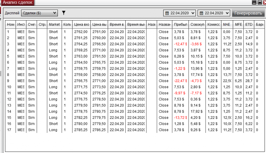The width and height of the screenshot is (266, 153).
Task: Sort by the Комисс column header
Action: (x=213, y=25)
